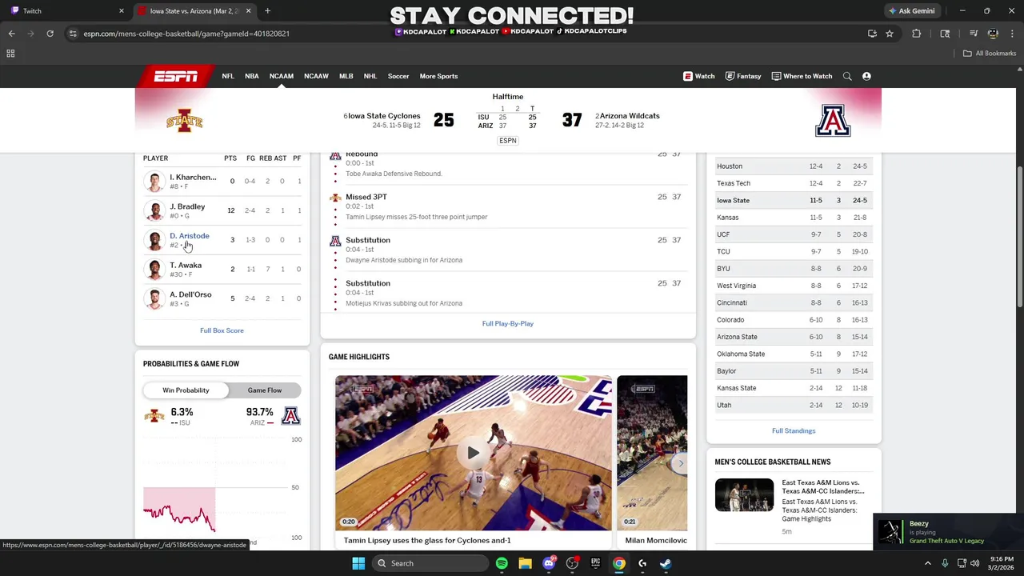
Task: Open the NFL menu item
Action: [x=228, y=76]
